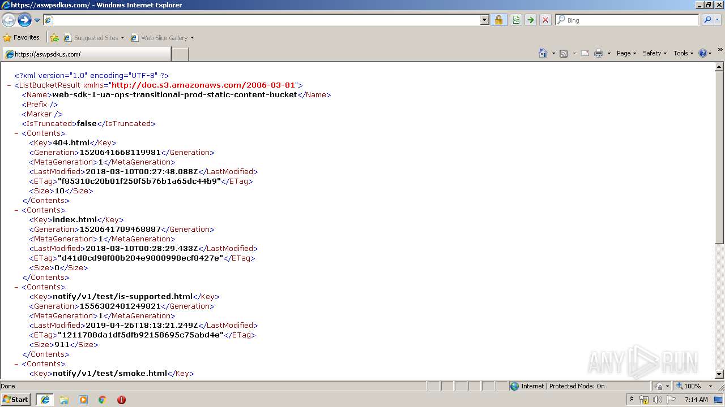This screenshot has height=407, width=725.
Task: Open the Page menu
Action: (x=626, y=53)
